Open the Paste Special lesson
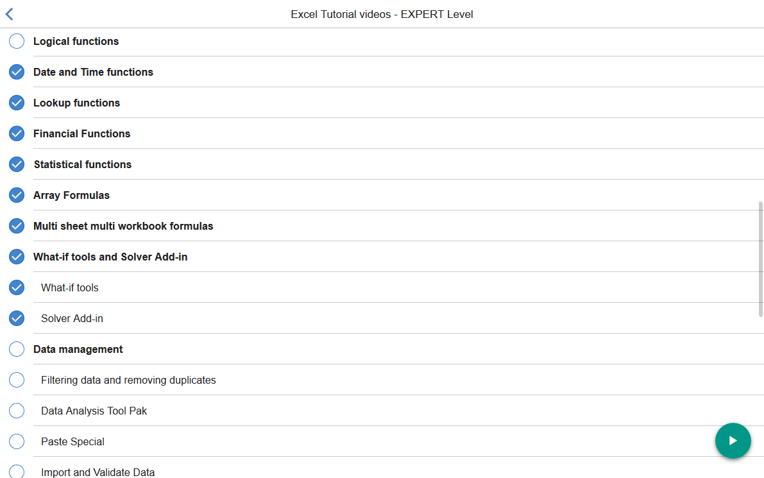Screen dimensions: 764x478 point(72,441)
